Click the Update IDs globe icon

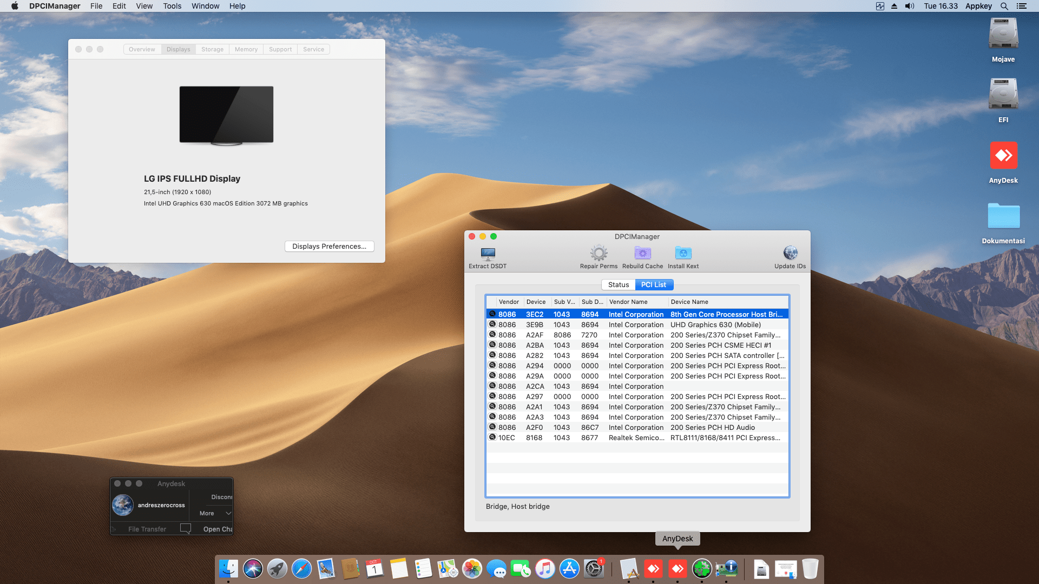(790, 253)
